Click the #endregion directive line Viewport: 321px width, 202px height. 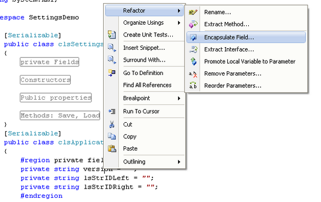coord(42,196)
